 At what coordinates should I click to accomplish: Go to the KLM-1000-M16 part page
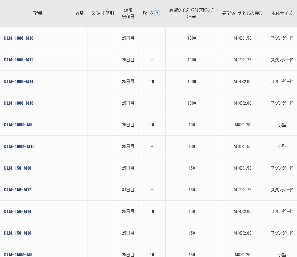(18, 103)
